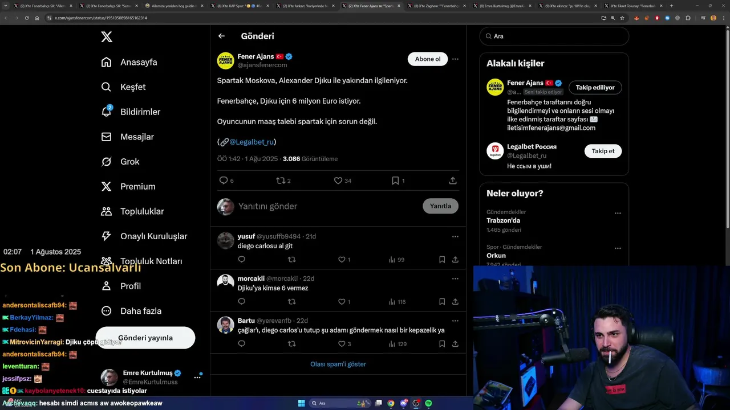Image resolution: width=730 pixels, height=410 pixels.
Task: Bookmark the main Fener Ajans post
Action: 395,181
